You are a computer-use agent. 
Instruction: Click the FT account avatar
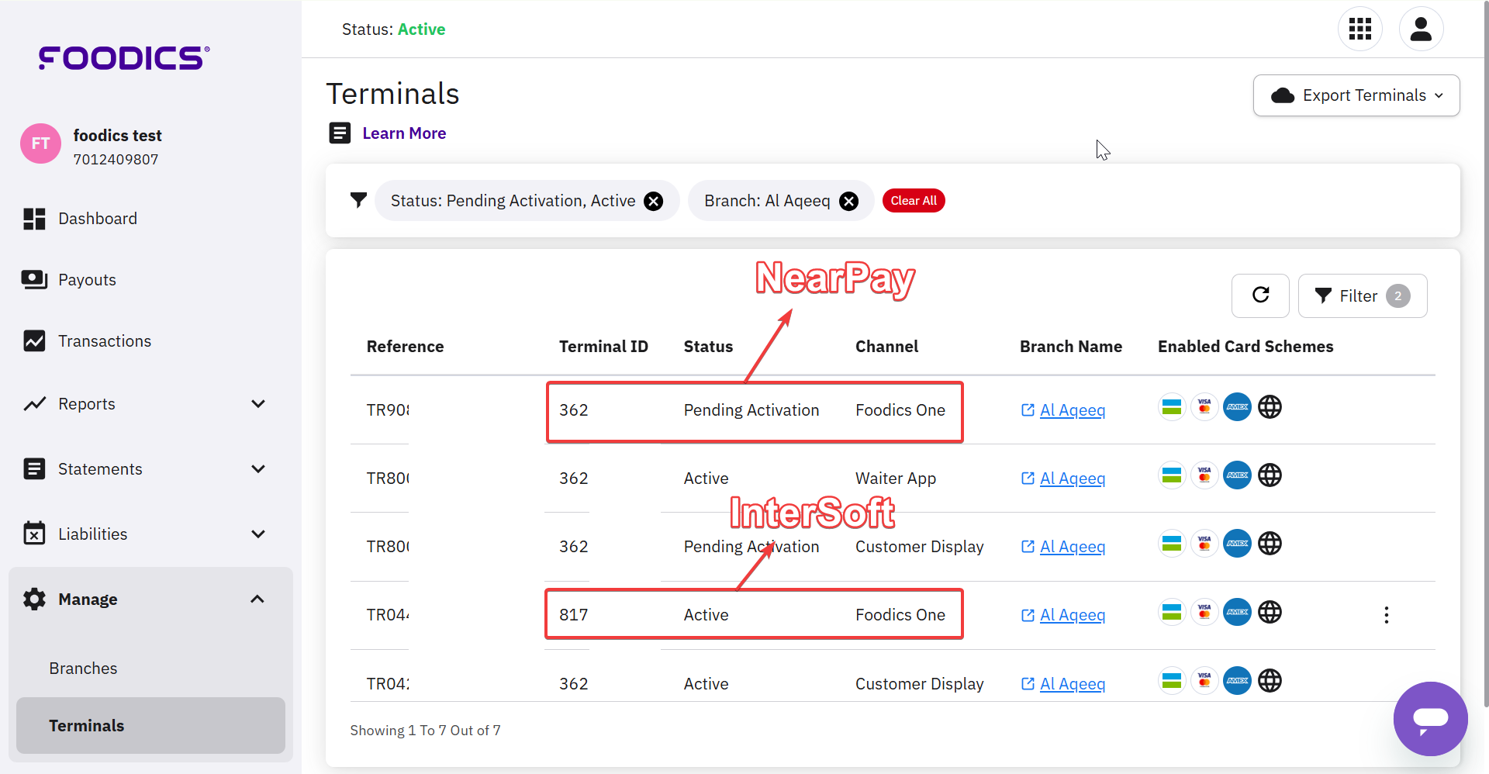pos(40,143)
